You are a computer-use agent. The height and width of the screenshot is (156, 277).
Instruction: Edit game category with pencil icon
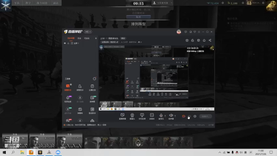pos(117,42)
